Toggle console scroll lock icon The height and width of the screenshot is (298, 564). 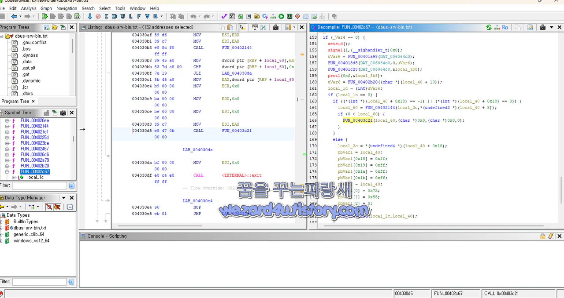click(x=542, y=236)
